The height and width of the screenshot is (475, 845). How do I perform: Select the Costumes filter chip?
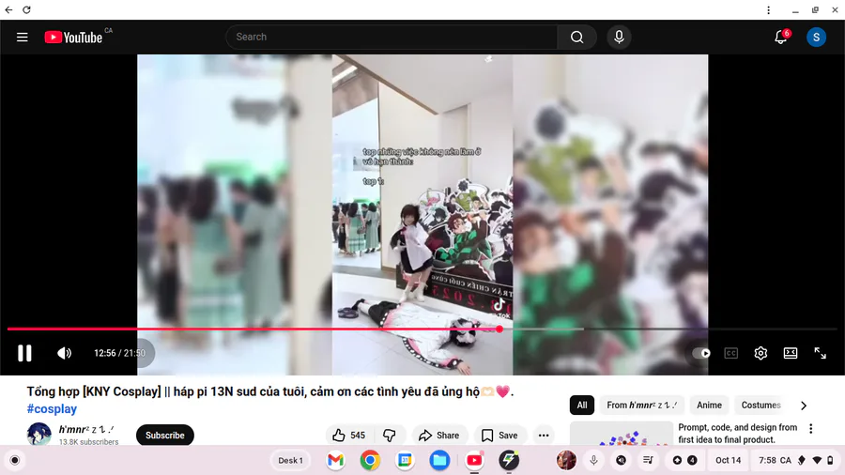(760, 405)
